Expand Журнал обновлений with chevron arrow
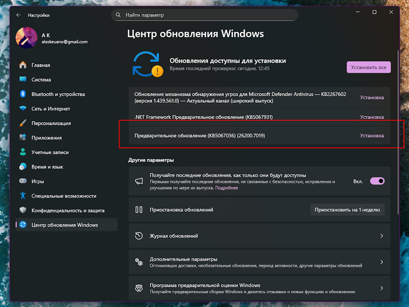409x307 pixels. [381, 236]
